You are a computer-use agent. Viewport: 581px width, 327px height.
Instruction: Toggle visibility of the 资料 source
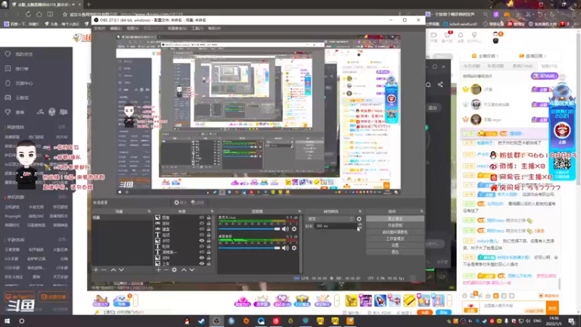click(x=202, y=258)
